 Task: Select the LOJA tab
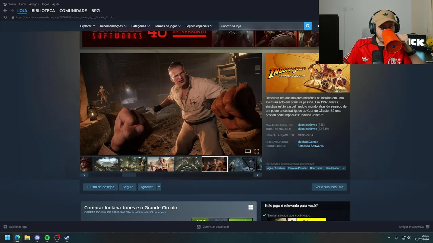22,11
